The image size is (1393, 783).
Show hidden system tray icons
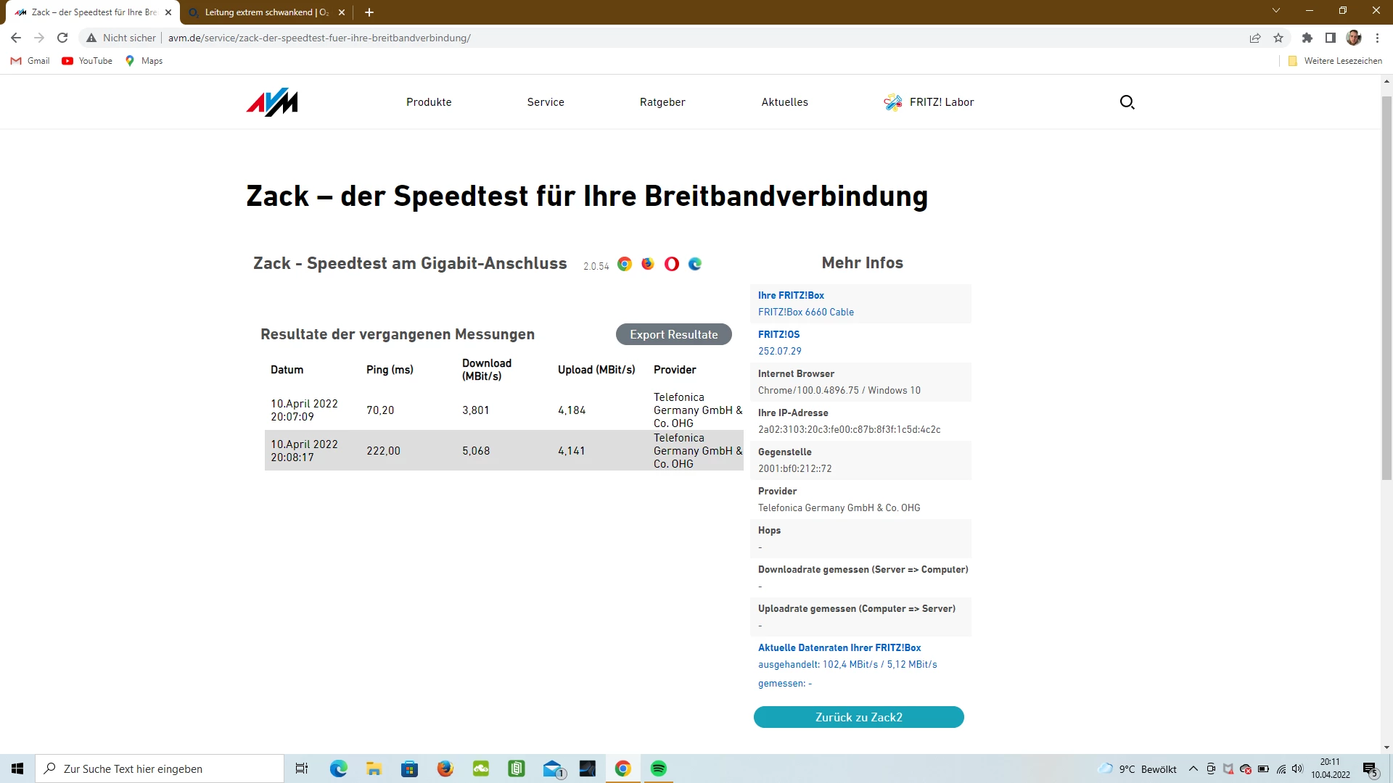coord(1193,768)
